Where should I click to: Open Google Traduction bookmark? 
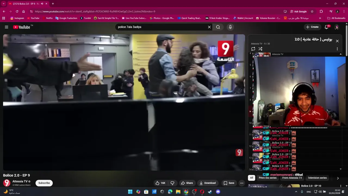(x=66, y=18)
